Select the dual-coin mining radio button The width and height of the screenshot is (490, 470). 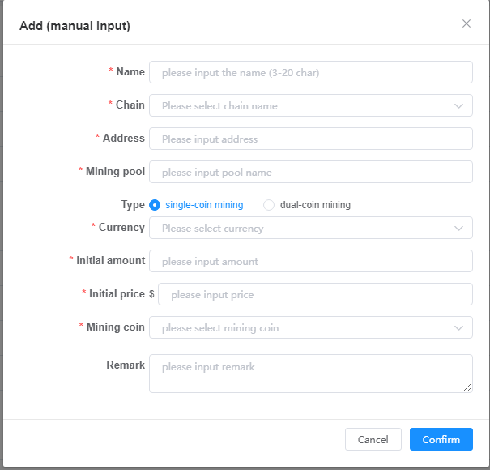tap(269, 205)
